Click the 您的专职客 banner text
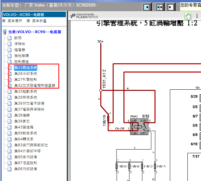 [190, 5]
